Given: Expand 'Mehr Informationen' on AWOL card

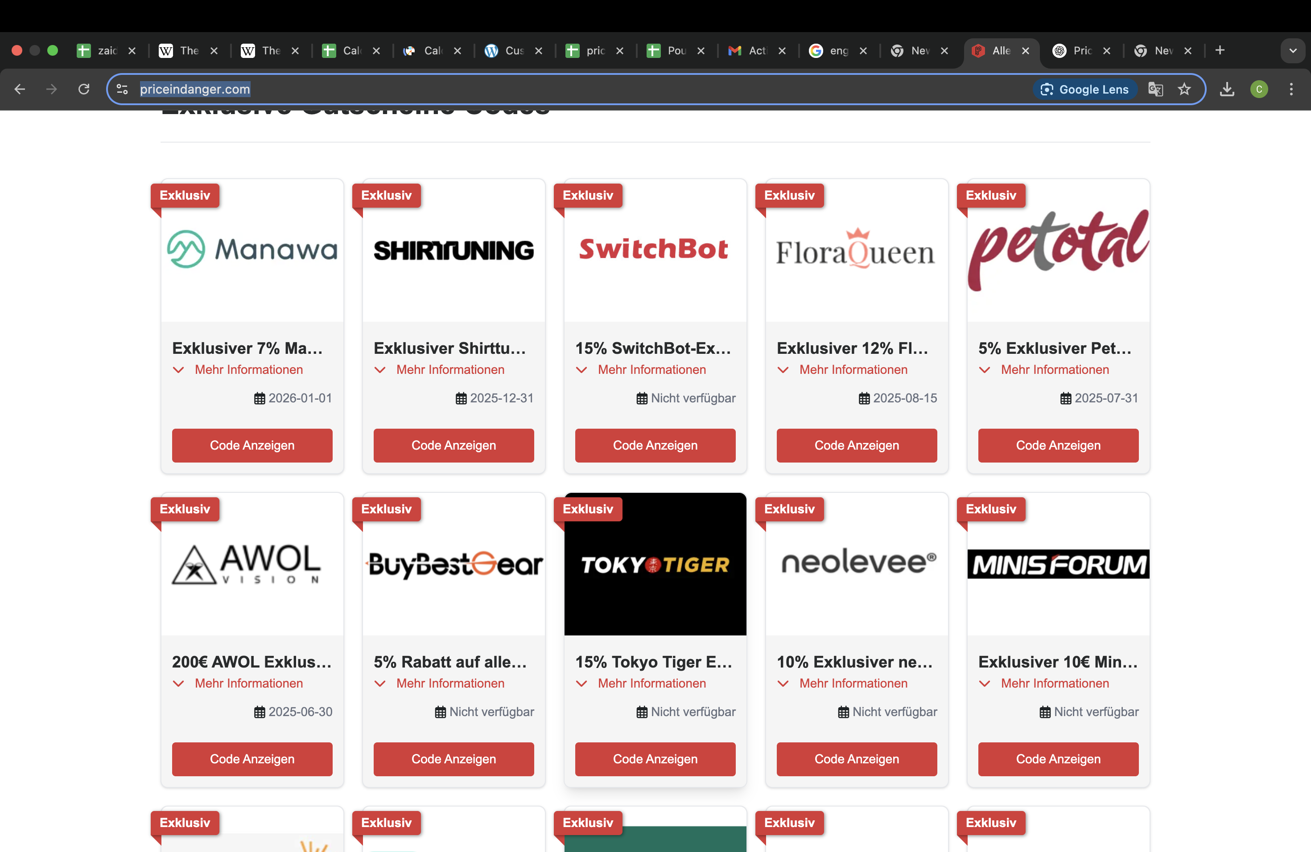Looking at the screenshot, I should [x=238, y=684].
